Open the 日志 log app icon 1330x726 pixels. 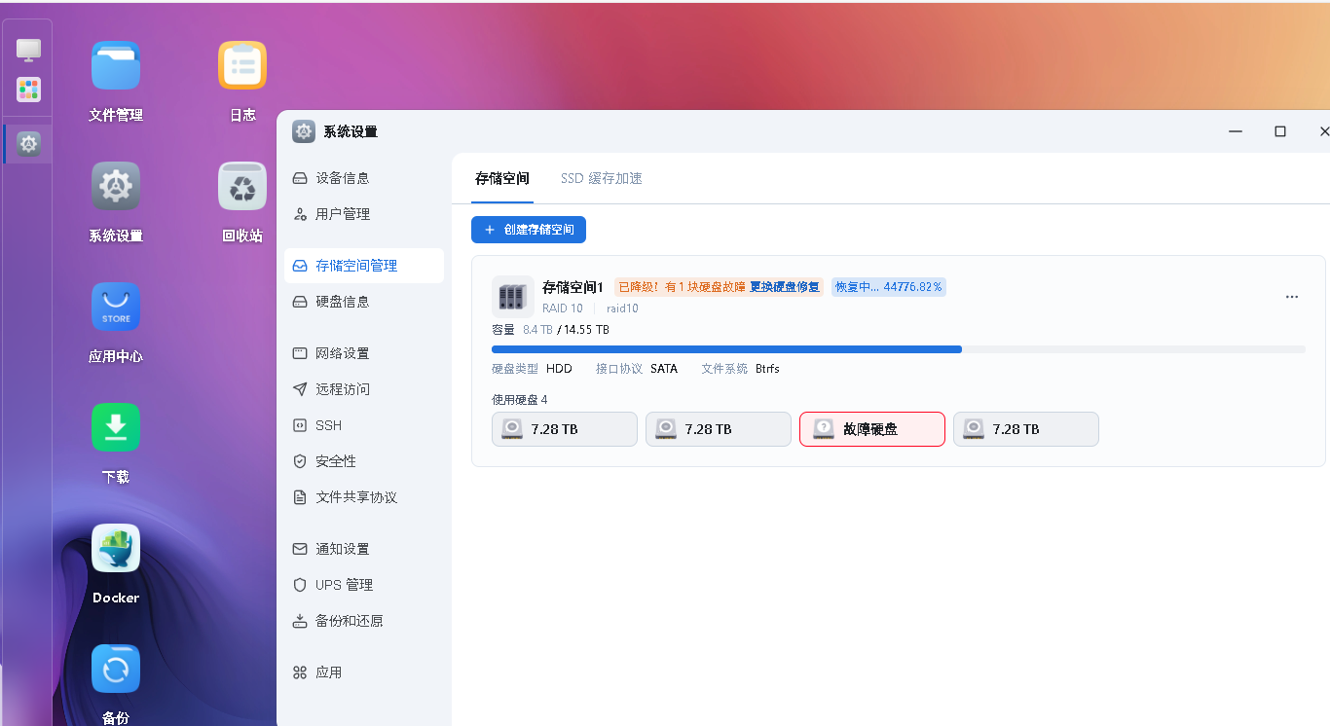click(242, 66)
